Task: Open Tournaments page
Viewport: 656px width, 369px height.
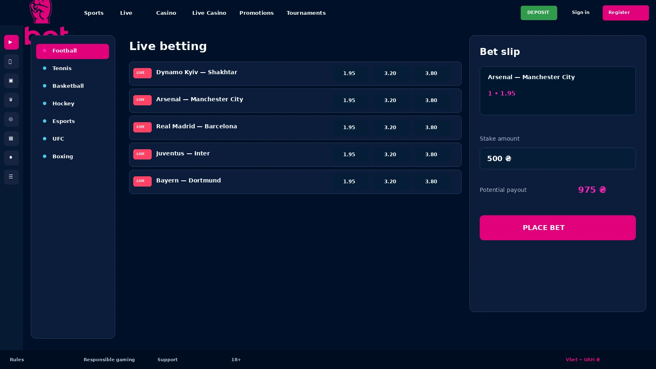Action: (x=306, y=13)
